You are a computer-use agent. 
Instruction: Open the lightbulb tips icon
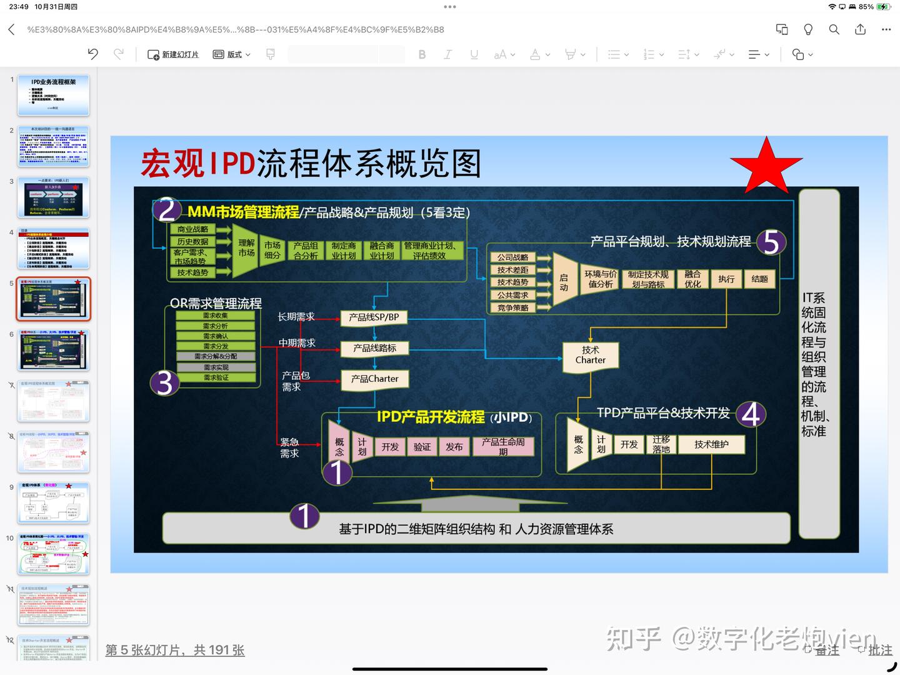point(807,29)
